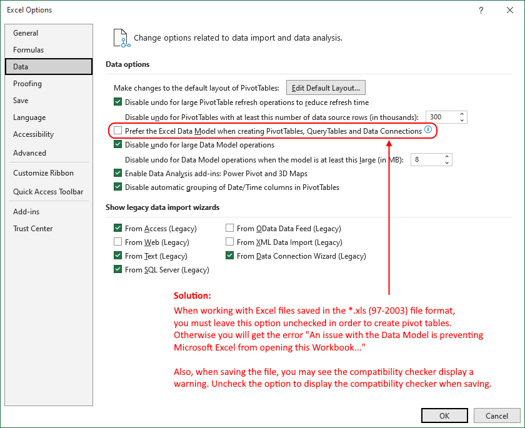Viewport: 525px width, 428px height.
Task: Open the Trust Center category
Action: pyautogui.click(x=49, y=229)
